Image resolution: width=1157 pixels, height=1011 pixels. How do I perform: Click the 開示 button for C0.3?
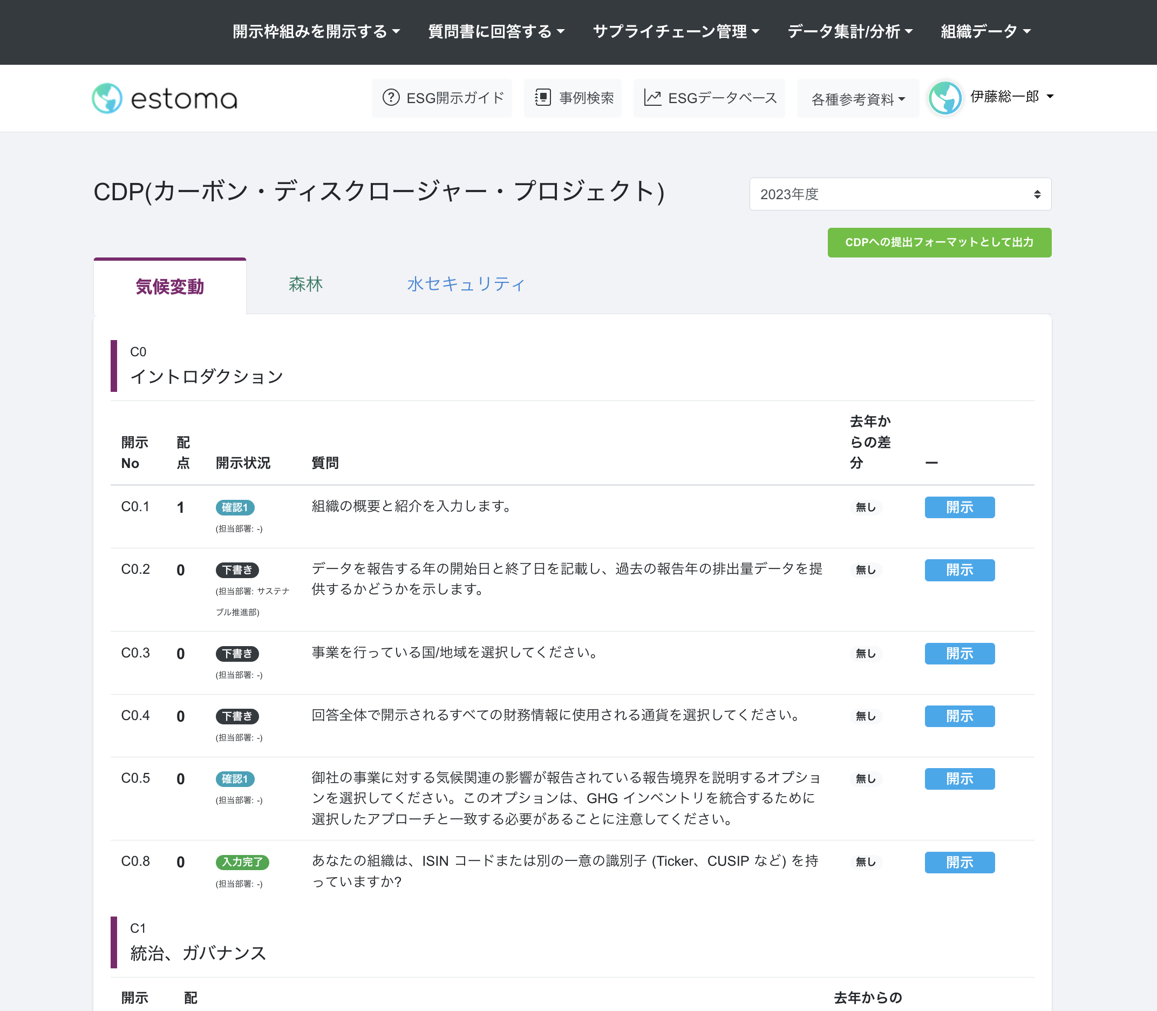(959, 653)
